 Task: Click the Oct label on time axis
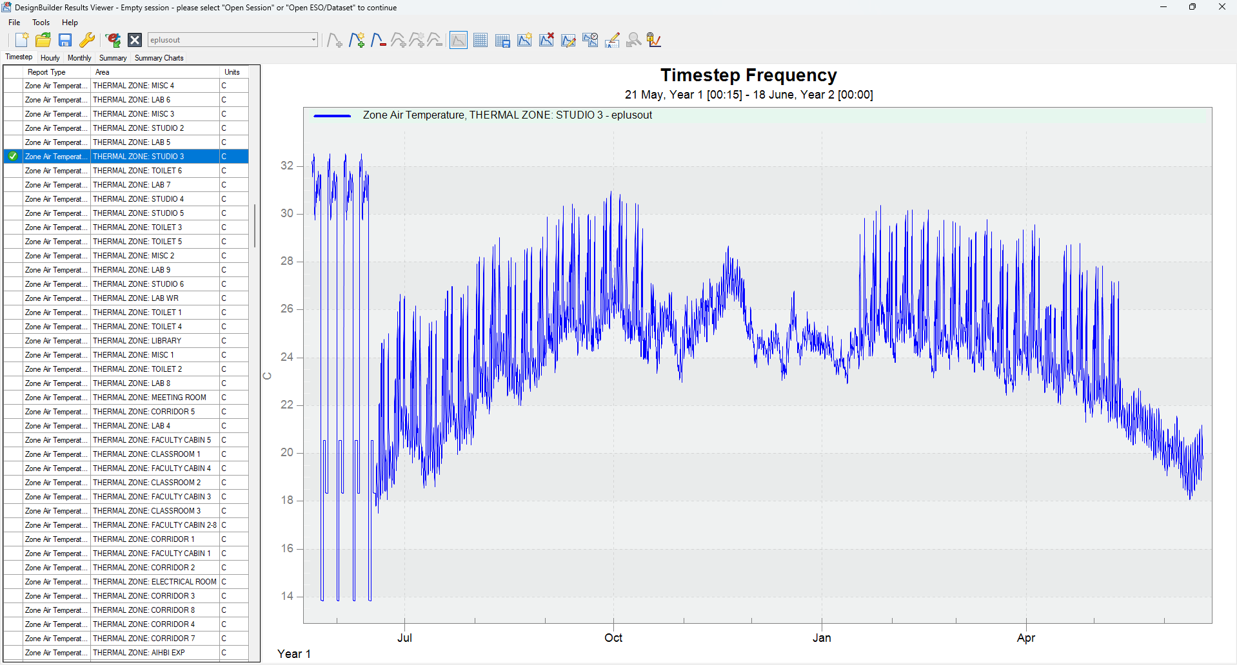coord(613,638)
